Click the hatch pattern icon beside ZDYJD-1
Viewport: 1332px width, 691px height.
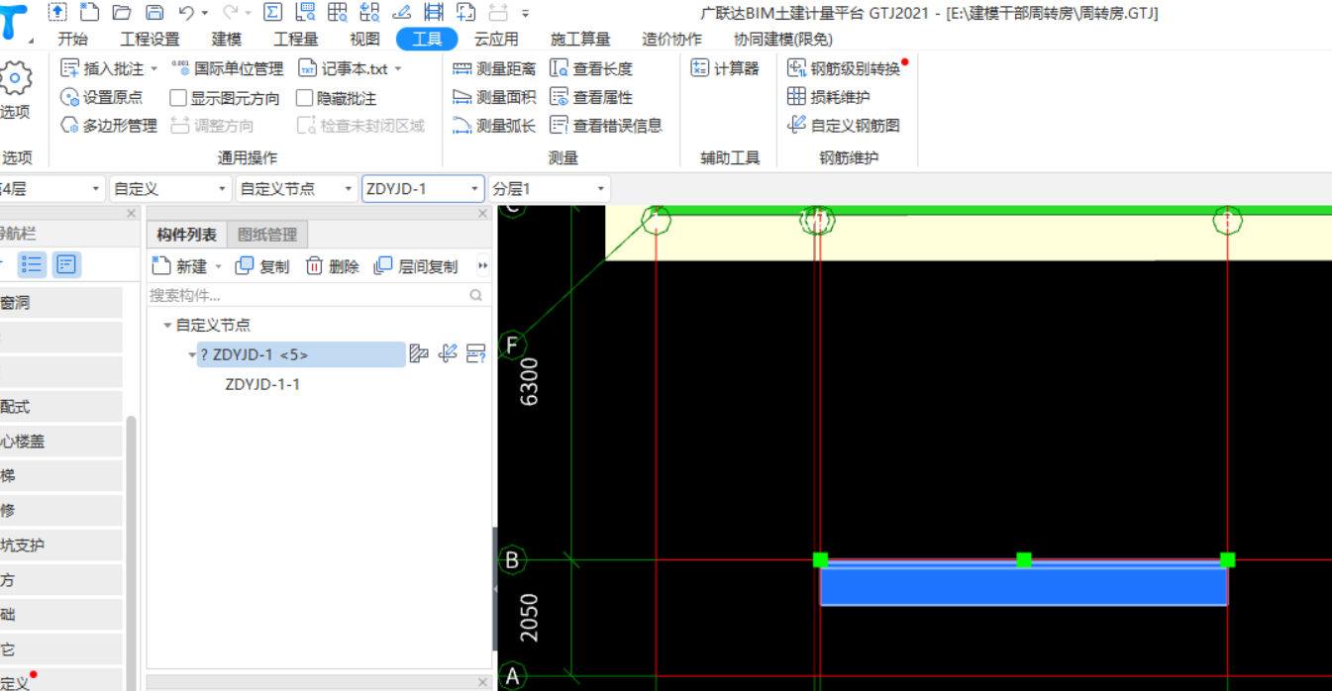click(419, 353)
